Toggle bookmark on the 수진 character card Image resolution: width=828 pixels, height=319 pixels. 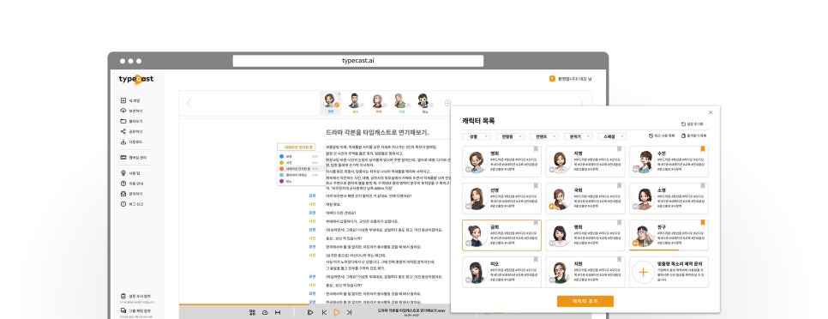(702, 149)
